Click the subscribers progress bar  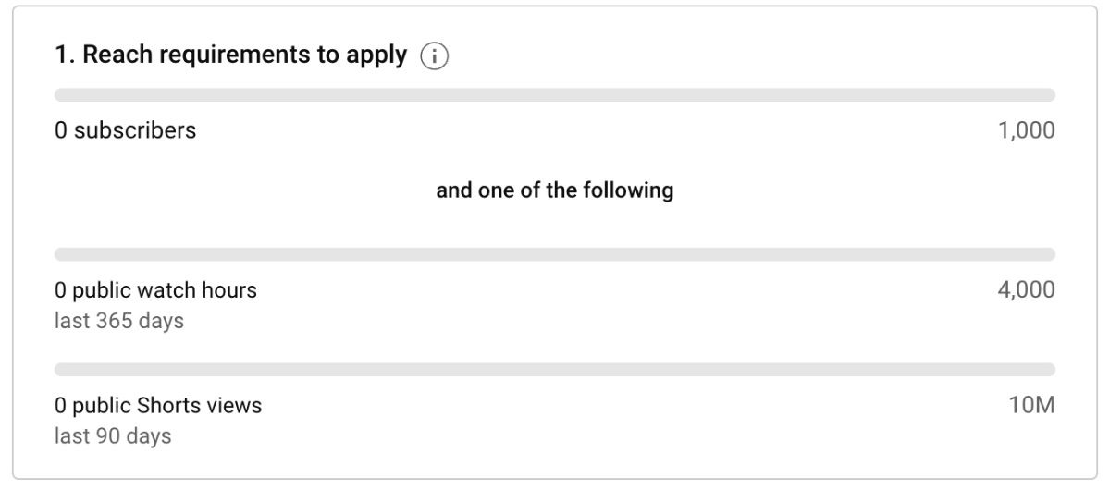555,95
